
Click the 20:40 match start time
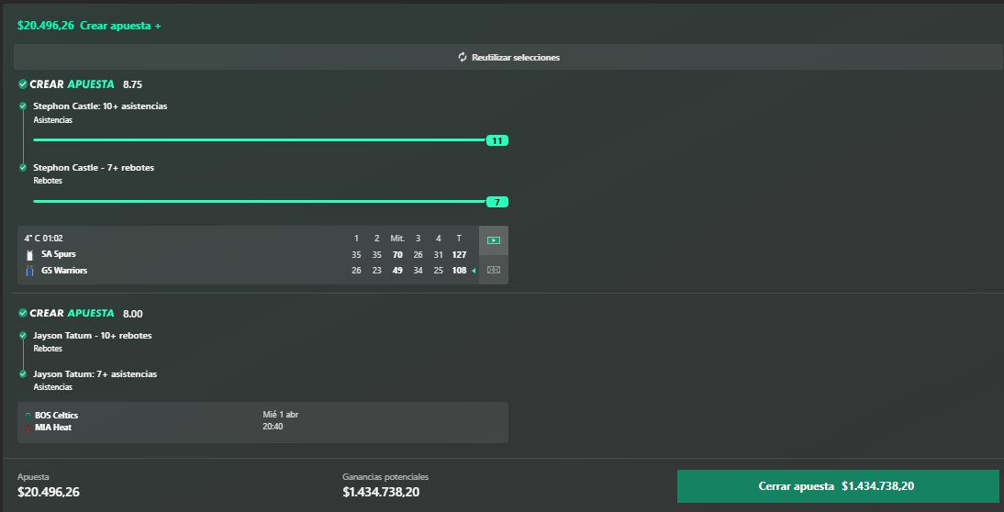click(x=273, y=427)
